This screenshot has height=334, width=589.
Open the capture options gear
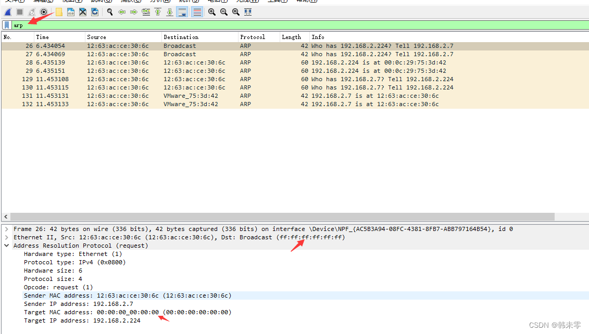(x=43, y=11)
